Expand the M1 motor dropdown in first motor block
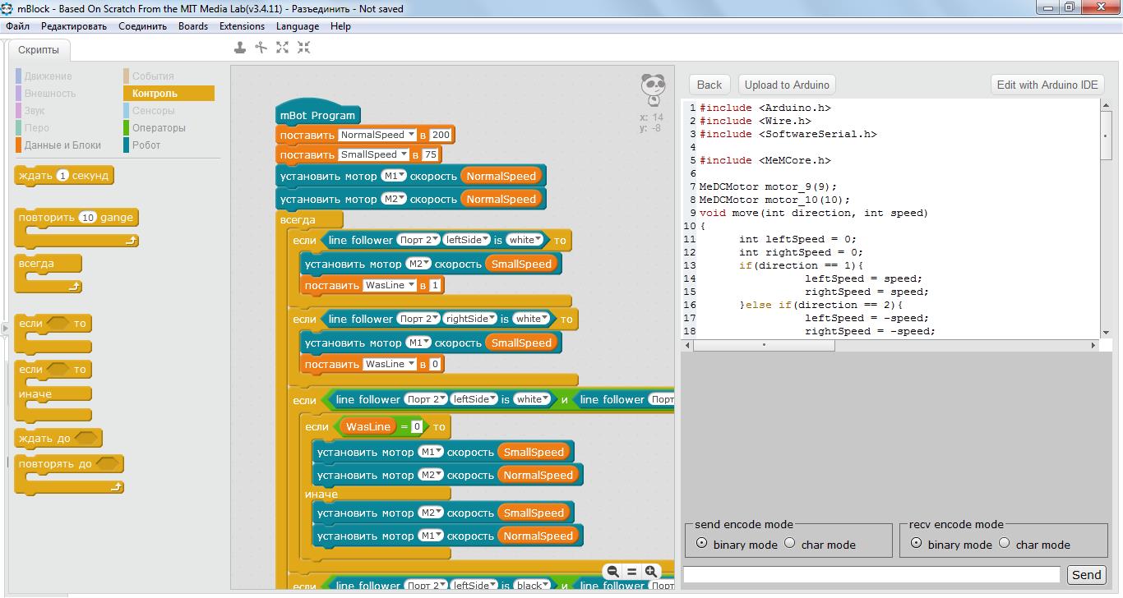 coord(391,176)
